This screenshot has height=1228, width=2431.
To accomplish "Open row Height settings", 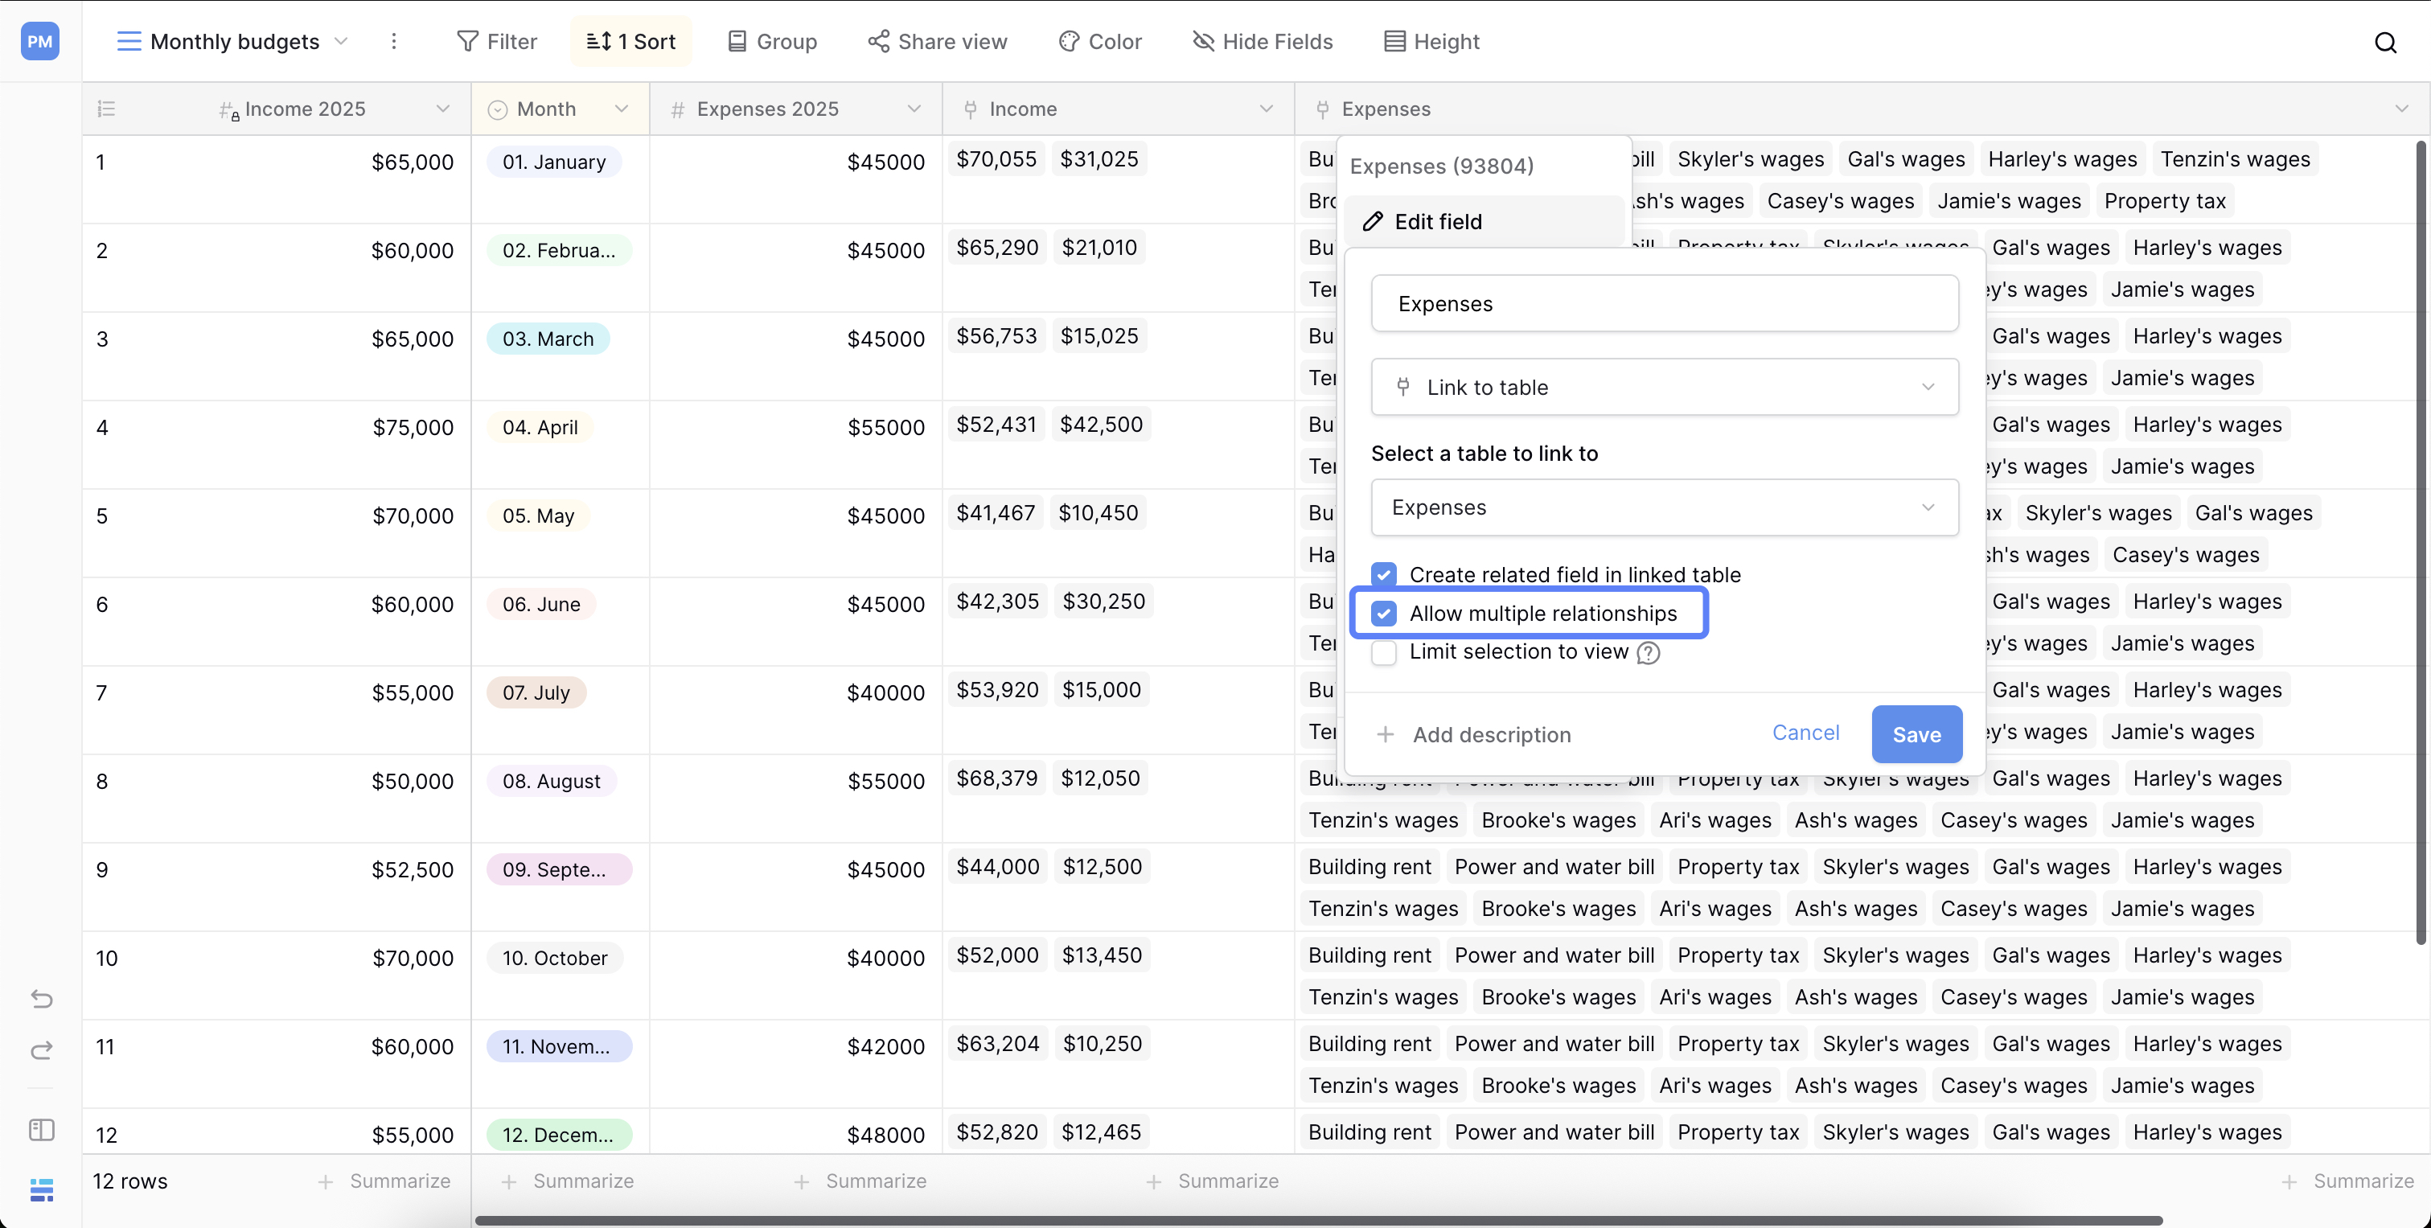I will click(x=1431, y=40).
